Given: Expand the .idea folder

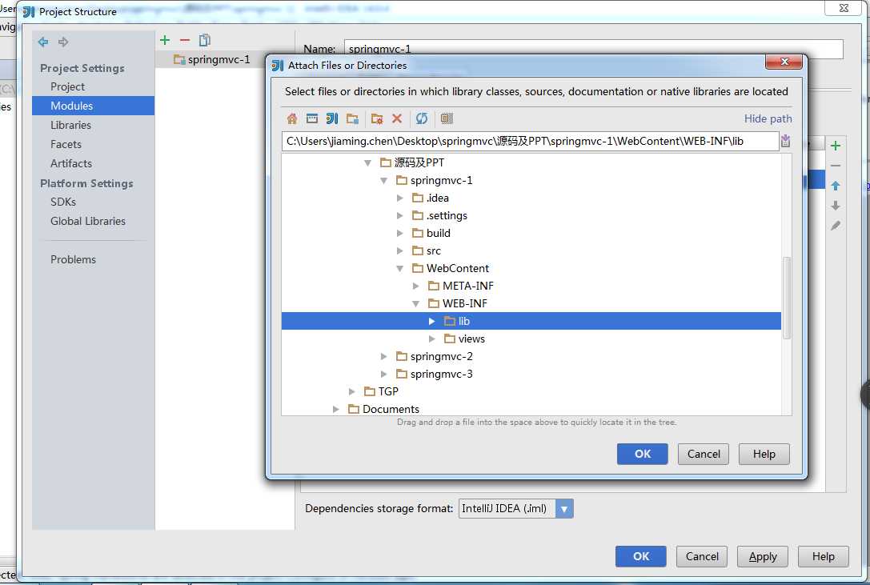Looking at the screenshot, I should point(399,198).
